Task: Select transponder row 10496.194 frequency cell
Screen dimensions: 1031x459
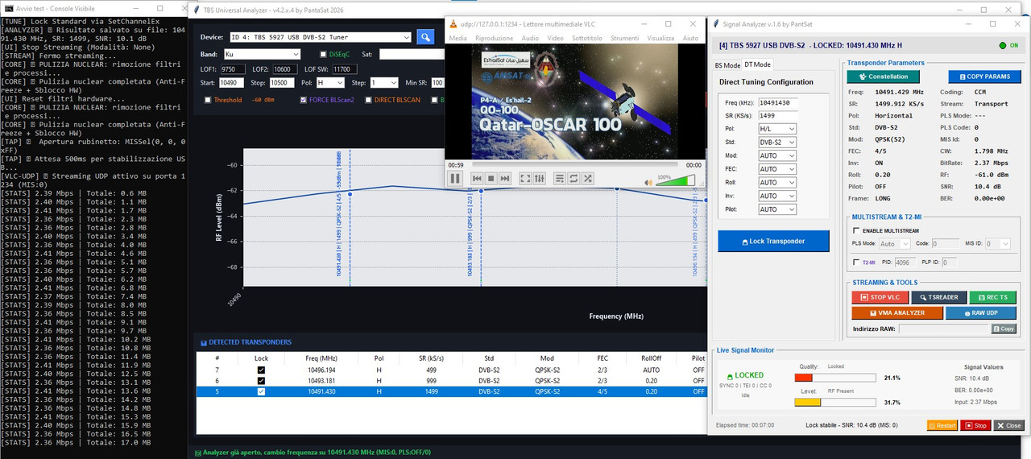Action: [x=321, y=370]
